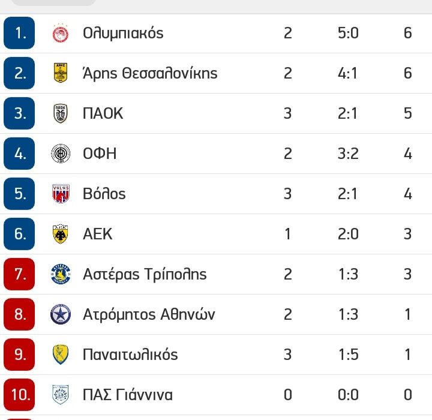
Task: Tap the red position 10 badge
Action: point(21,395)
